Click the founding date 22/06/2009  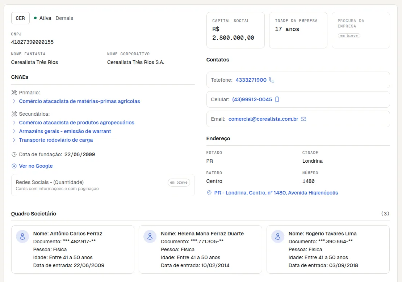(x=80, y=155)
